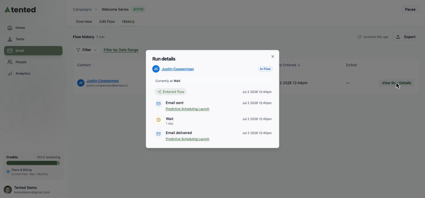Viewport: 425px width, 198px height.
Task: Close the Run details dialog
Action: 273,56
